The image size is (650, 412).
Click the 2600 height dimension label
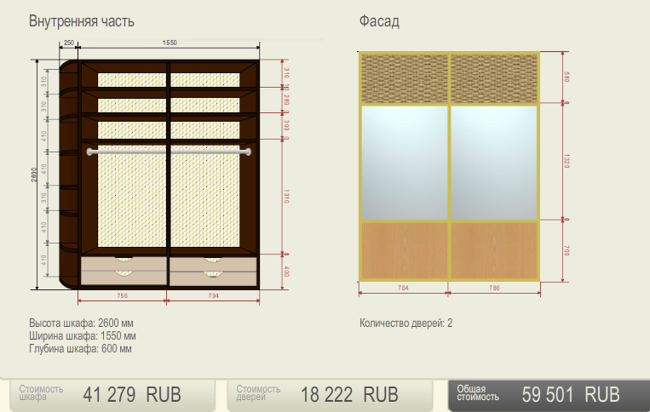point(34,175)
